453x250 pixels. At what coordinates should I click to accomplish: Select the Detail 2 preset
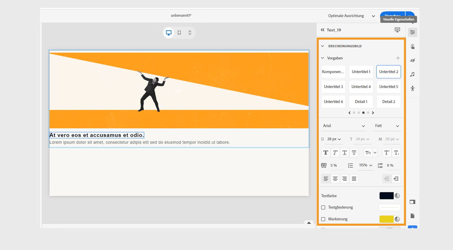pyautogui.click(x=389, y=102)
